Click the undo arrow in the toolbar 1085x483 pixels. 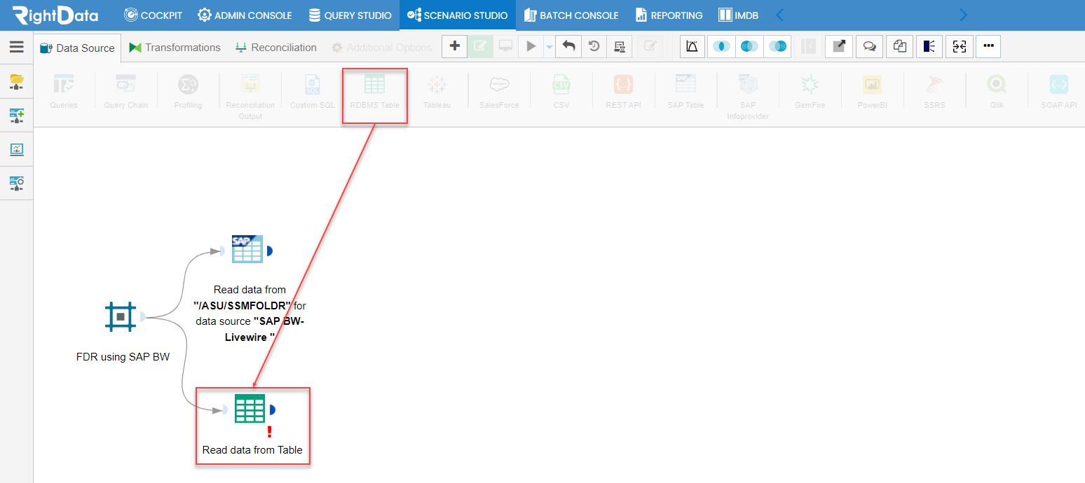[568, 46]
